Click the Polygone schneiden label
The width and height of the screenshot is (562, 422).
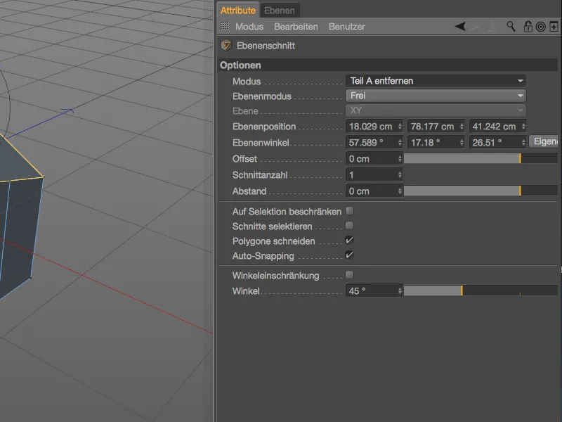pos(274,241)
